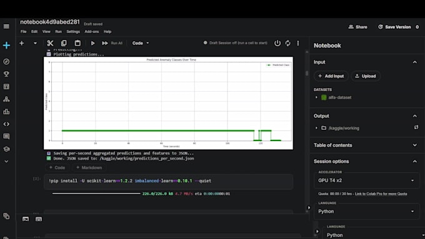Screen dimensions: 425x239
Task: Open Competitions trophy sidebar icon
Action: [6, 74]
